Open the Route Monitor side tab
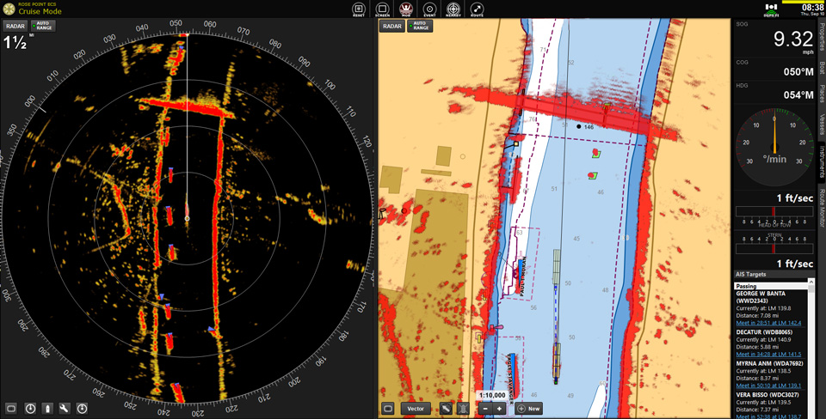The image size is (826, 419). click(x=822, y=208)
